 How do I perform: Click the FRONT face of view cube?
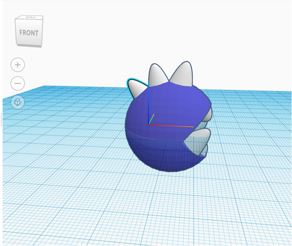point(29,32)
